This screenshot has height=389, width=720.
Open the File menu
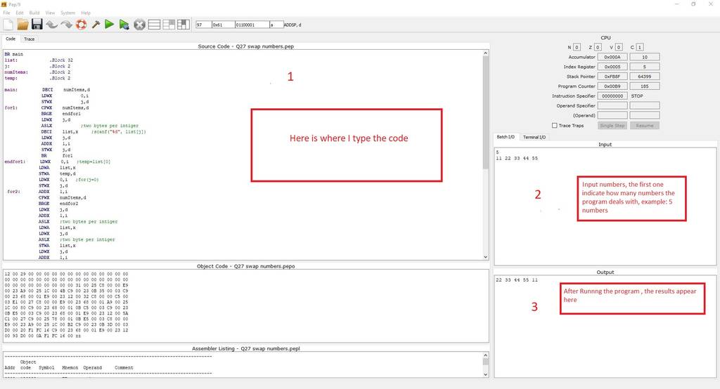(6, 13)
